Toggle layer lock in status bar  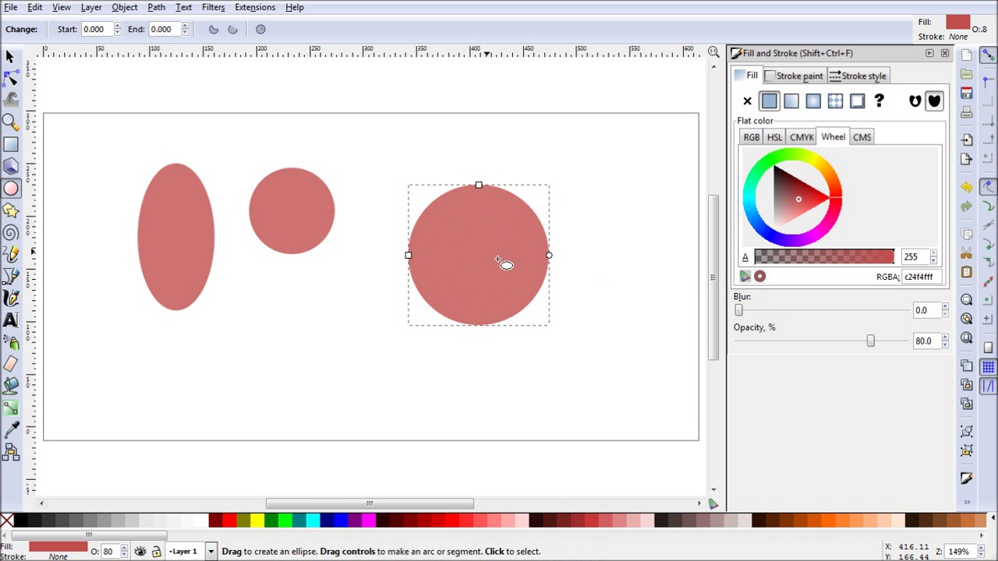click(156, 552)
